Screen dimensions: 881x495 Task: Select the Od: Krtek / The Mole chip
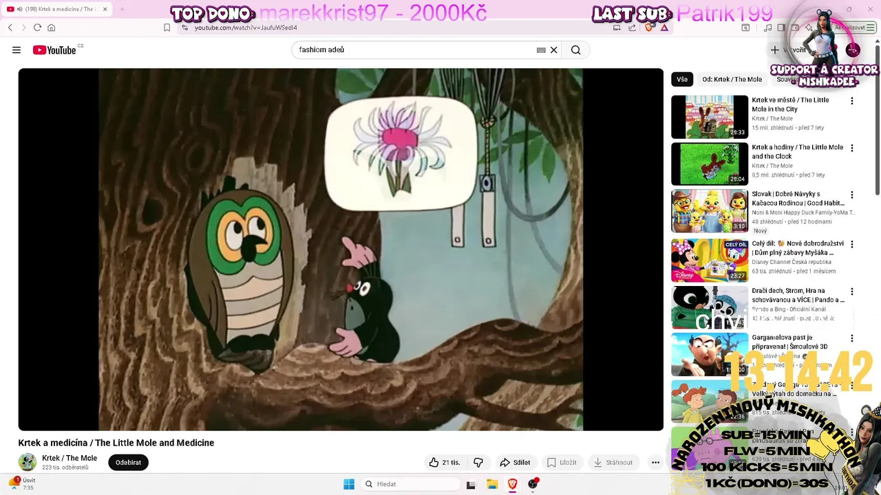pyautogui.click(x=732, y=79)
